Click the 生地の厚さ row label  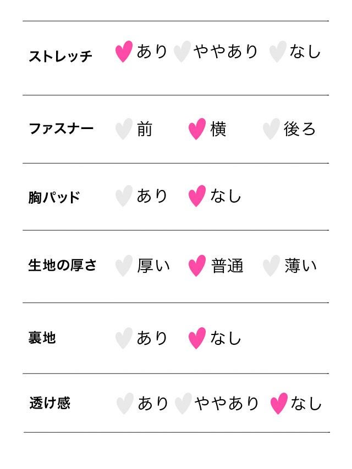coord(62,265)
